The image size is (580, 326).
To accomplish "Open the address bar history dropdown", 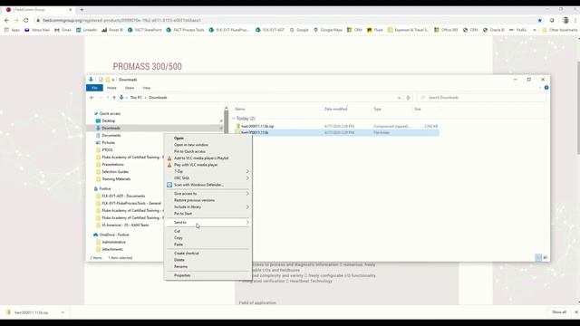I will tap(399, 98).
